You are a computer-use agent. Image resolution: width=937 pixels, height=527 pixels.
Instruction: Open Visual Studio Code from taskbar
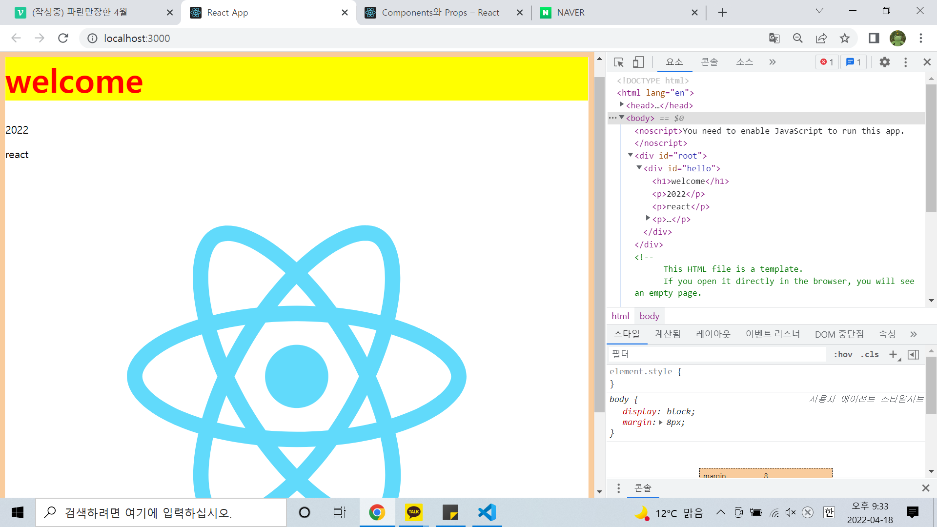coord(487,512)
